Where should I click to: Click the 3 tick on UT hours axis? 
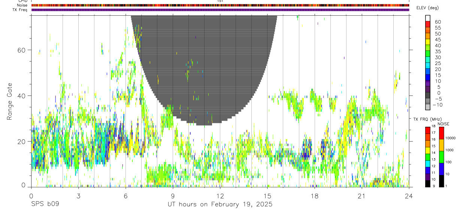click(x=78, y=196)
